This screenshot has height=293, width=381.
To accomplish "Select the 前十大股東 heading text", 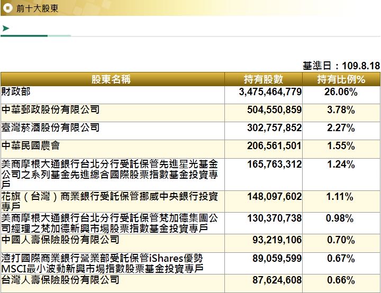I will tap(38, 8).
